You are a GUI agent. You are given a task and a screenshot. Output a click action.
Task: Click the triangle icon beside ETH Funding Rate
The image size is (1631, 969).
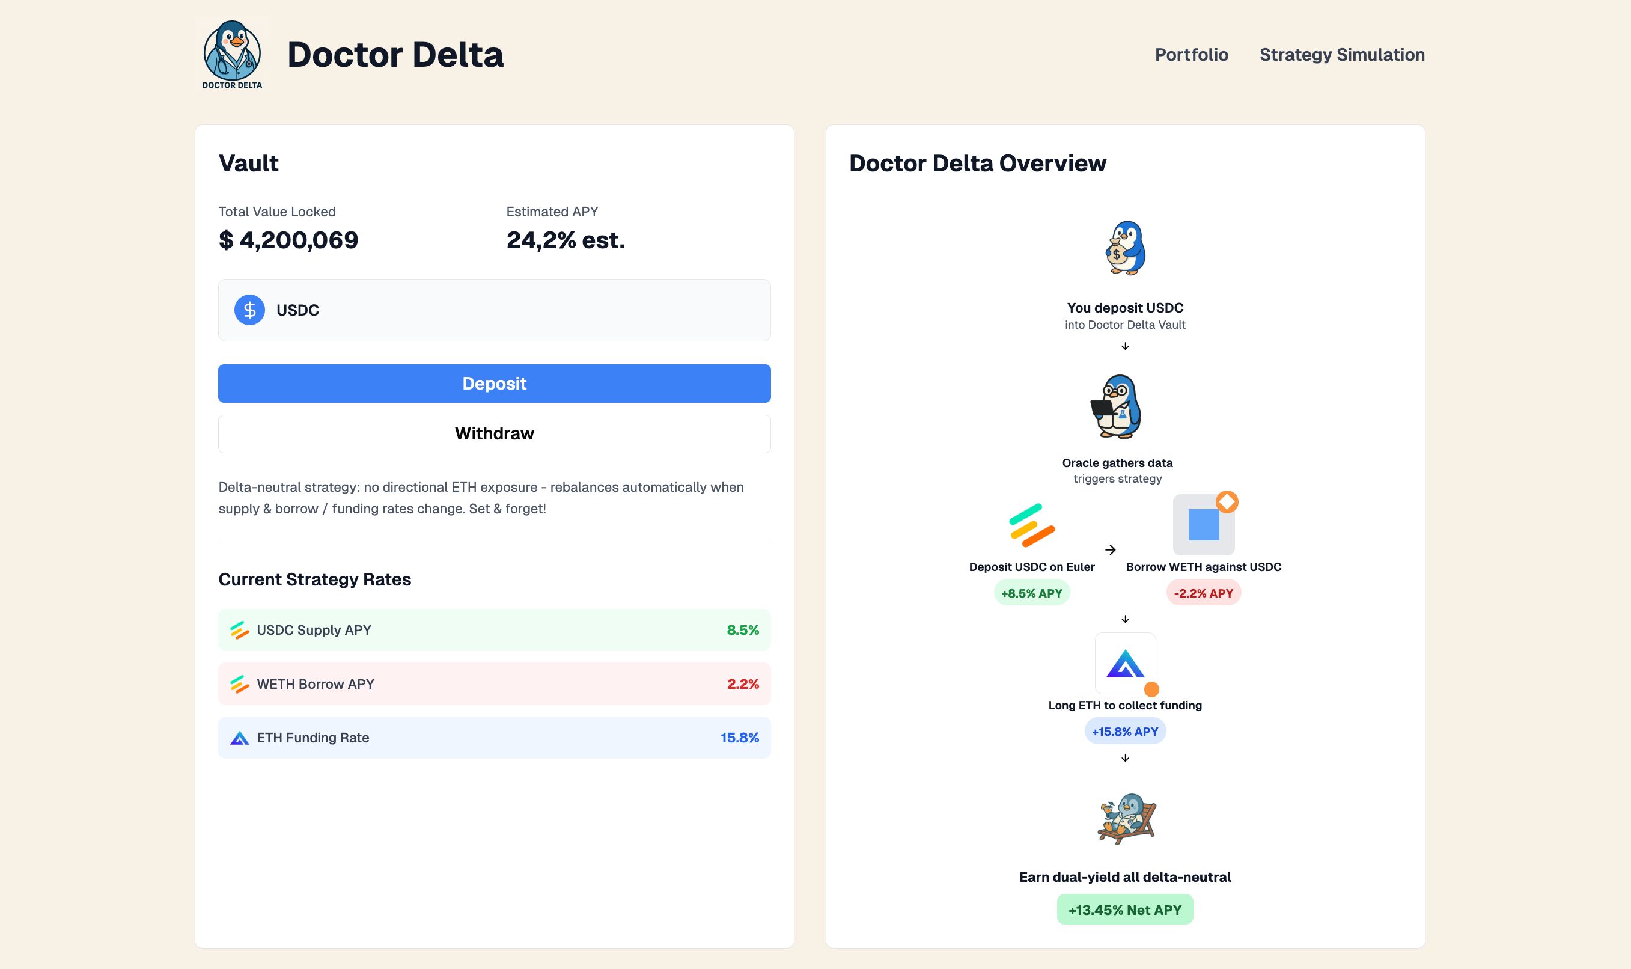240,738
